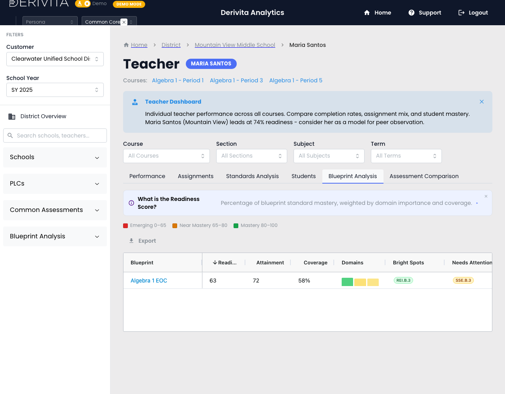Image resolution: width=505 pixels, height=394 pixels.
Task: Switch to the Students tab
Action: click(x=304, y=176)
